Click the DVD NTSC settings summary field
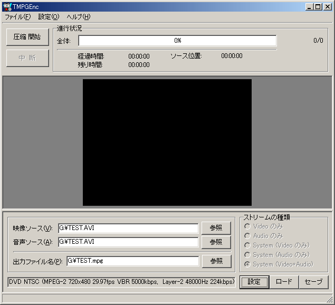This screenshot has width=335, height=305. pos(121,282)
